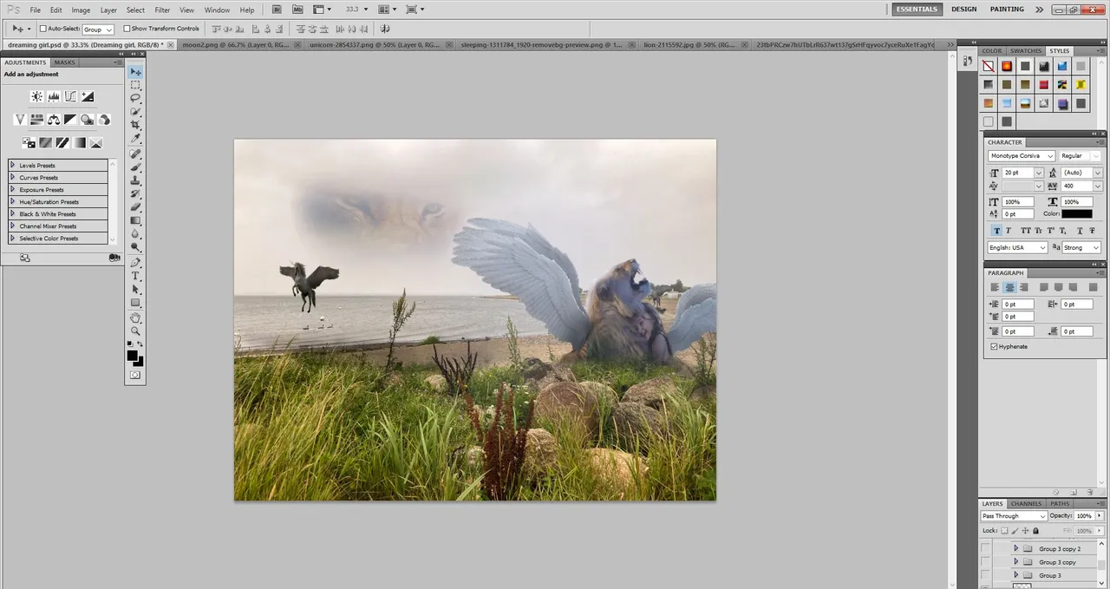This screenshot has width=1110, height=589.
Task: Add a Color Balance adjustment
Action: [x=54, y=119]
